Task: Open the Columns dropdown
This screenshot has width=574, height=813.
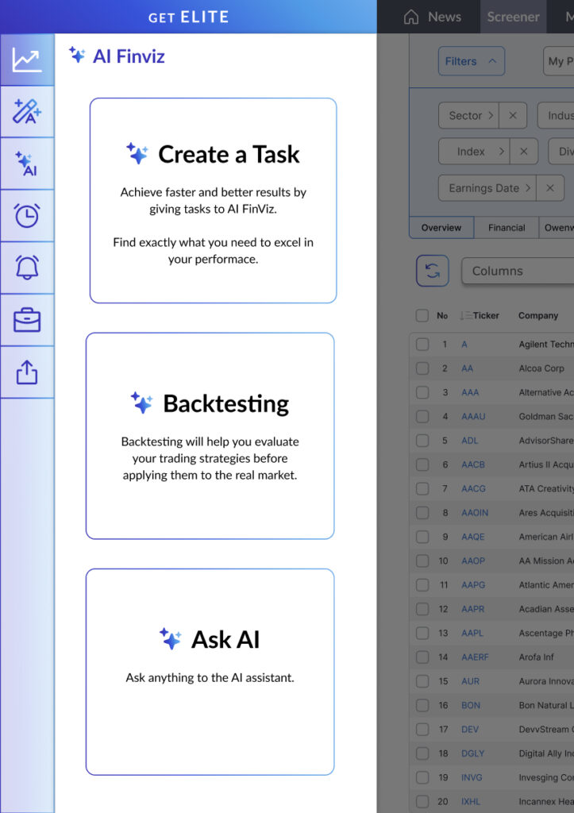Action: 518,271
